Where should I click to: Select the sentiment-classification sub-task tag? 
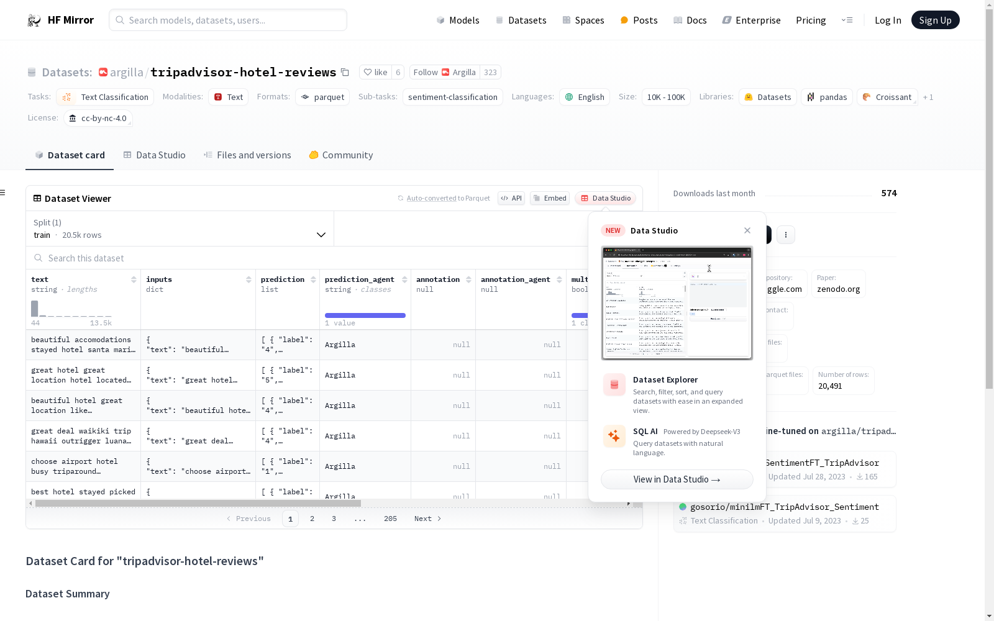(x=453, y=97)
